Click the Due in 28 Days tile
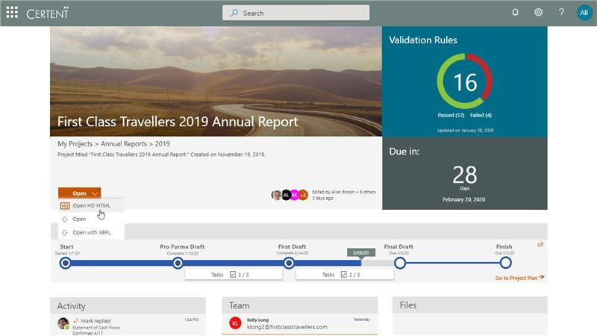The image size is (597, 336). pyautogui.click(x=464, y=173)
